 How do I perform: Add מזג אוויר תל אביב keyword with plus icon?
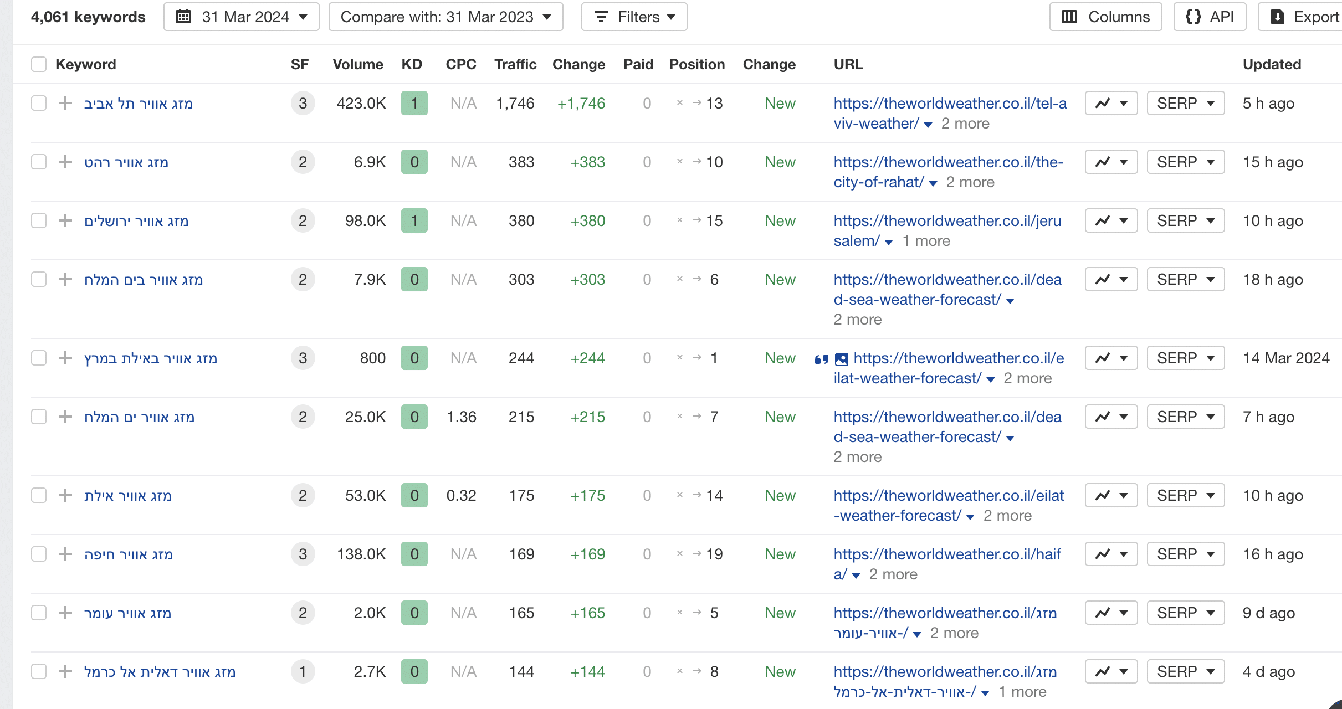coord(65,103)
